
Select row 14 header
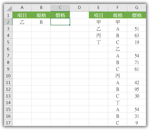point(8,102)
